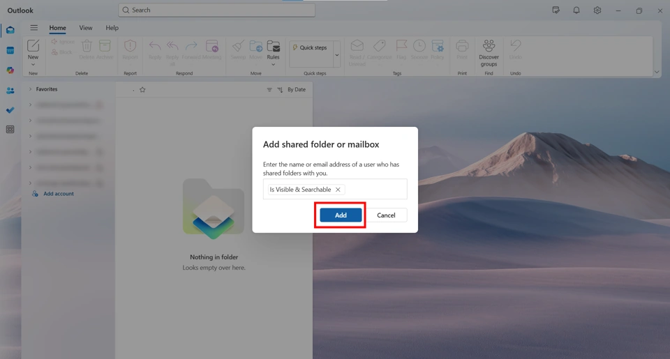Expand the New item dropdown arrow

(x=33, y=64)
